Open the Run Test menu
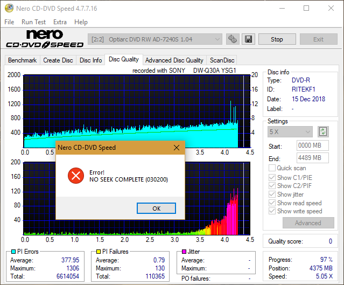 [x=33, y=22]
